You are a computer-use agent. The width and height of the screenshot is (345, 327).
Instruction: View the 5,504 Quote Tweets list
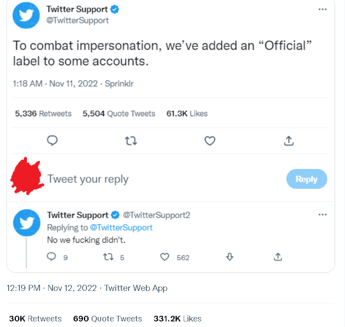coord(119,114)
